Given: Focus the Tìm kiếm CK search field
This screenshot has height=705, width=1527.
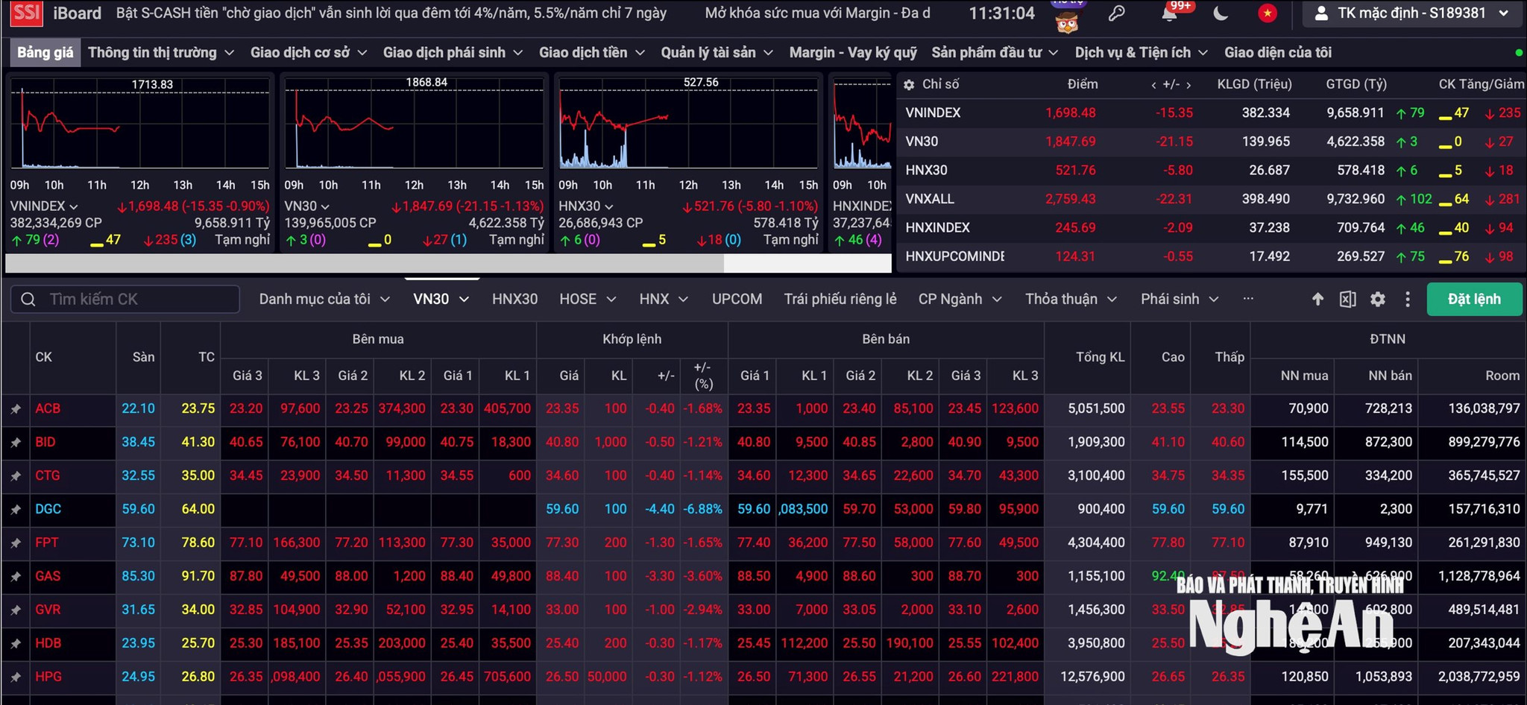Looking at the screenshot, I should click(125, 299).
